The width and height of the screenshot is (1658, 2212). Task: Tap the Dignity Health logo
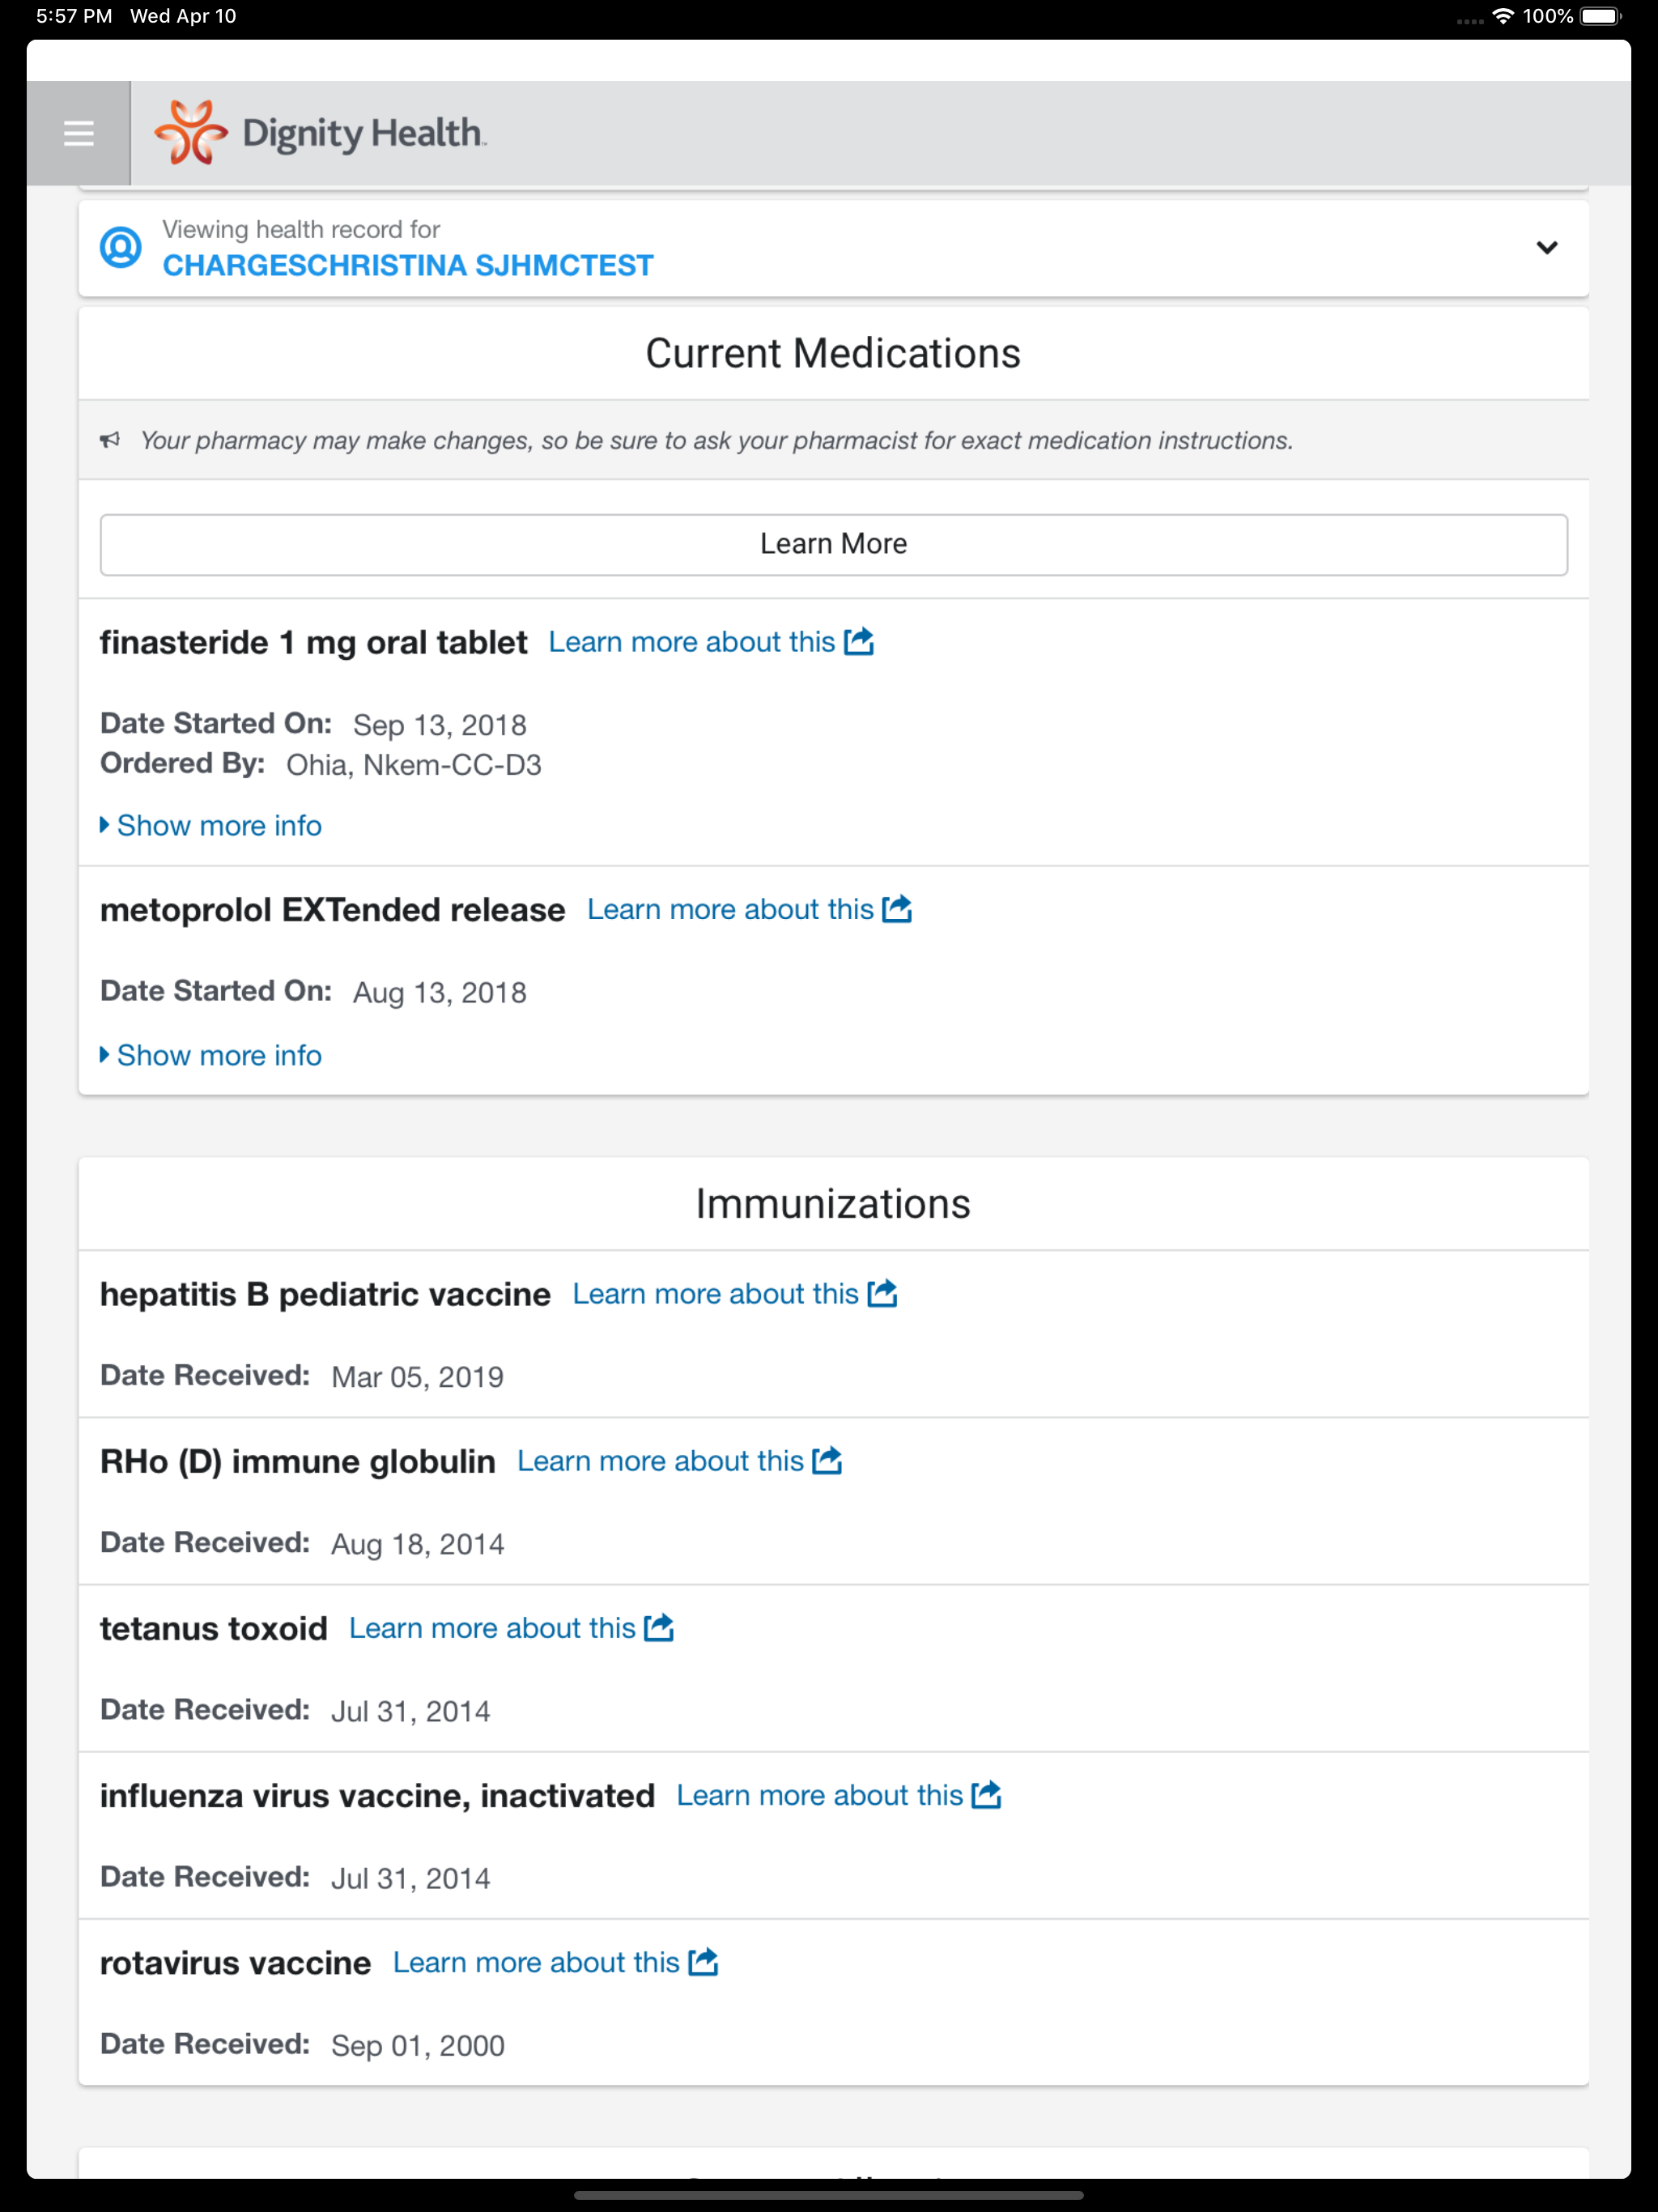(320, 132)
